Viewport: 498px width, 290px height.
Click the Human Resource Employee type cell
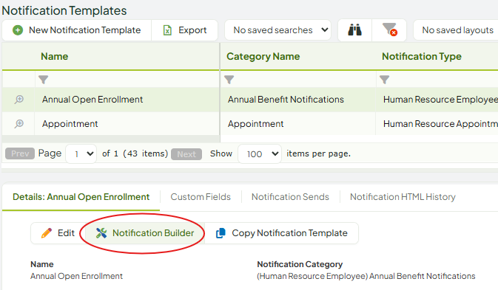tap(437, 100)
